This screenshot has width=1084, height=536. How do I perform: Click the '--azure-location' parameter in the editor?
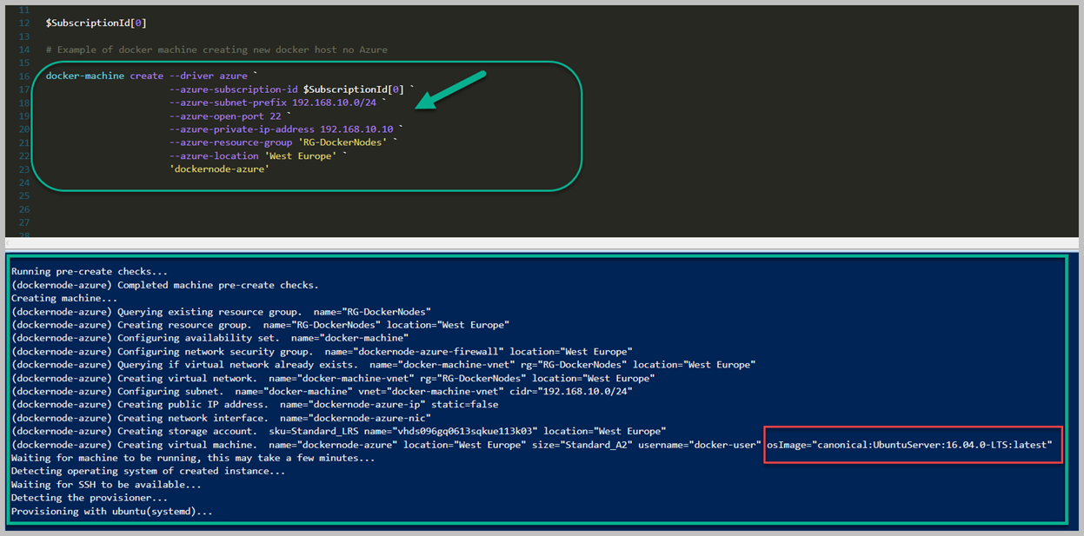[214, 156]
